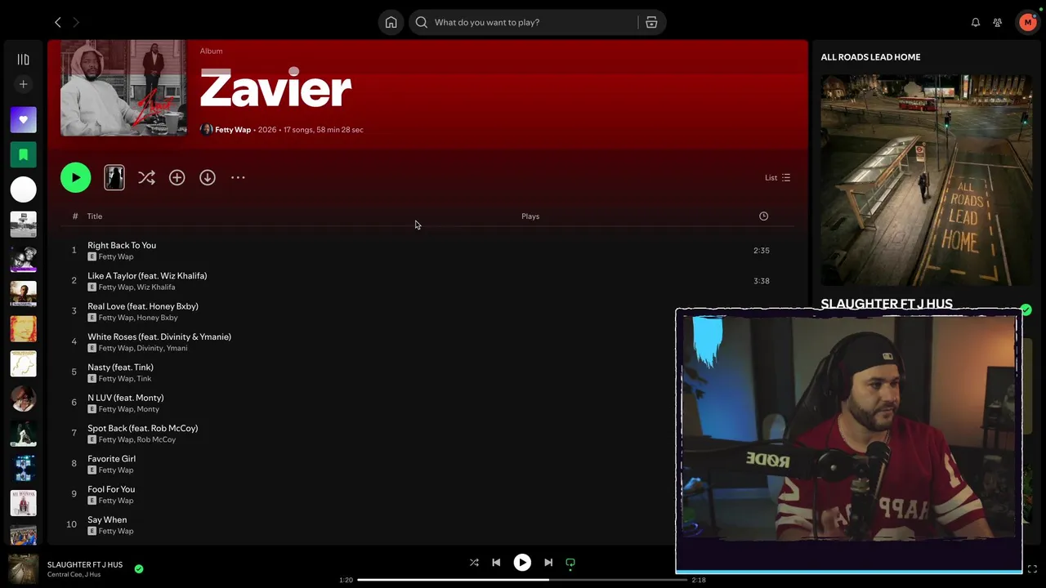
Task: Select the track Like A Taylor
Action: pos(147,276)
